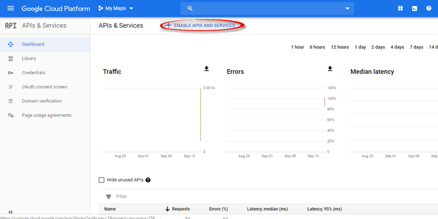Open the help question mark icon
438x219 pixels.
pos(429,8)
